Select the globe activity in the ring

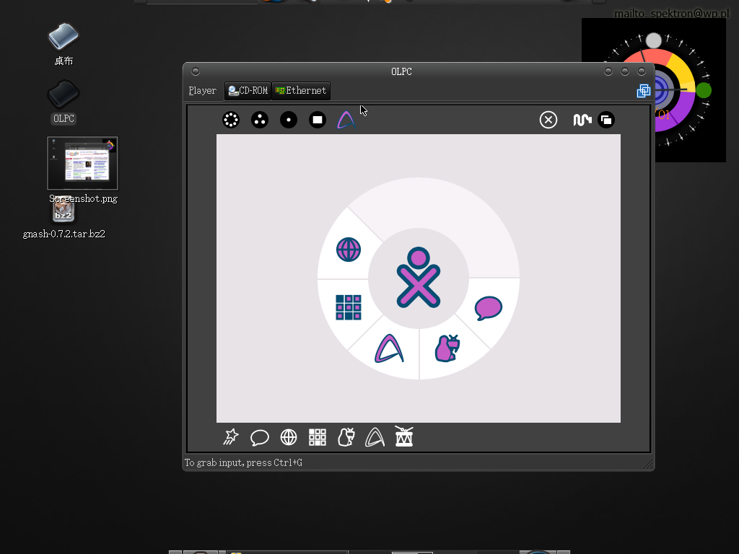tap(349, 250)
